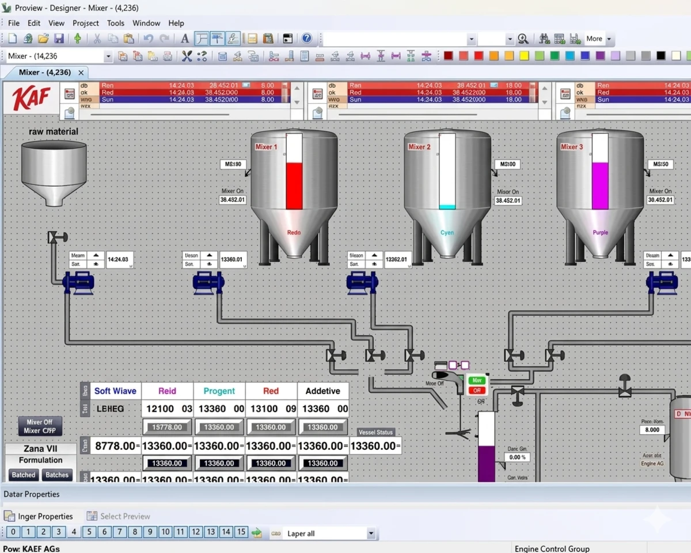This screenshot has width=691, height=553.
Task: Click the 15778.00 button under Reid
Action: point(167,427)
